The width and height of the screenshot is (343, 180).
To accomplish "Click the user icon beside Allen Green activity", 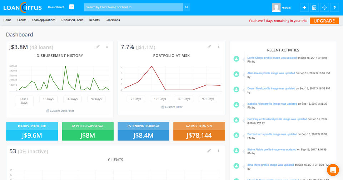I will click(x=236, y=74).
